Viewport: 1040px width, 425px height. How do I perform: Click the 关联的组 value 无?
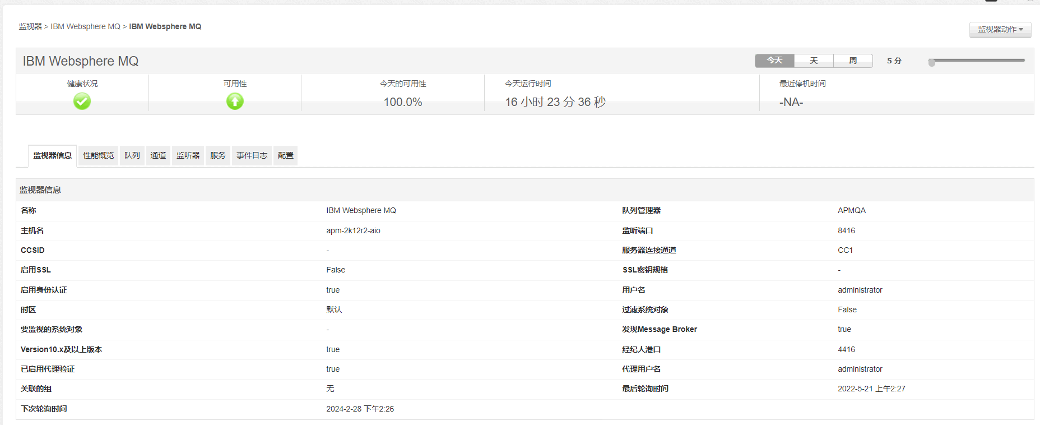[x=330, y=389]
